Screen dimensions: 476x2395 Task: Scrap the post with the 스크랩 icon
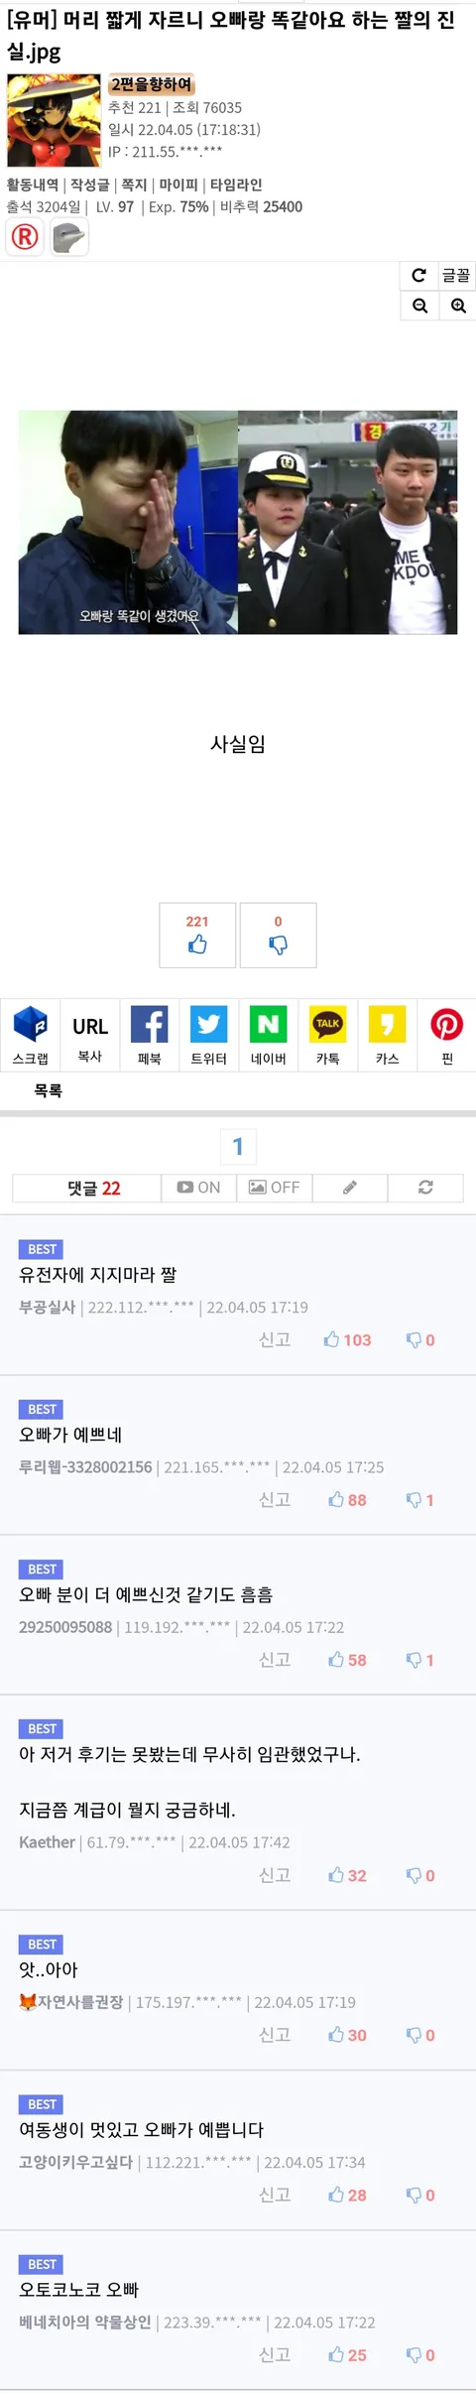[x=30, y=1034]
